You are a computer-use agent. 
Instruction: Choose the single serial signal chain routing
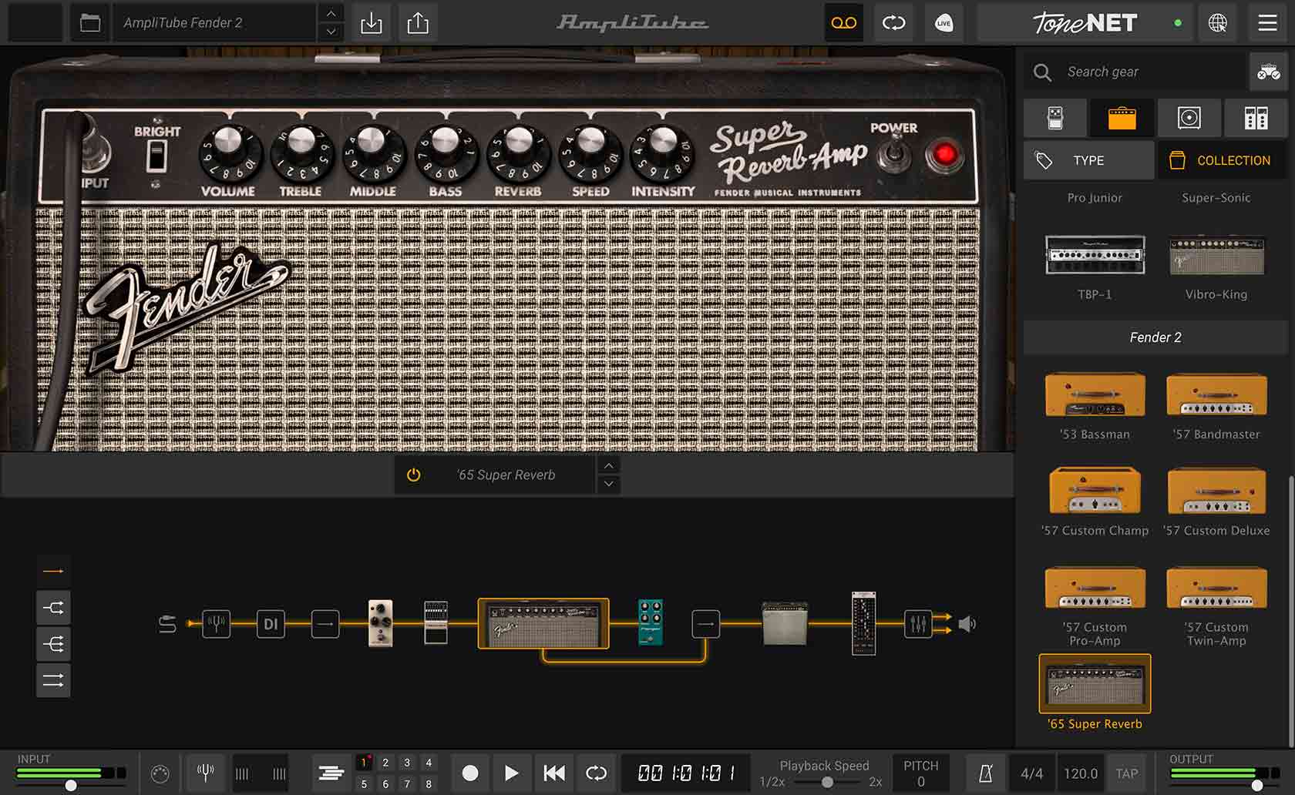[x=53, y=571]
